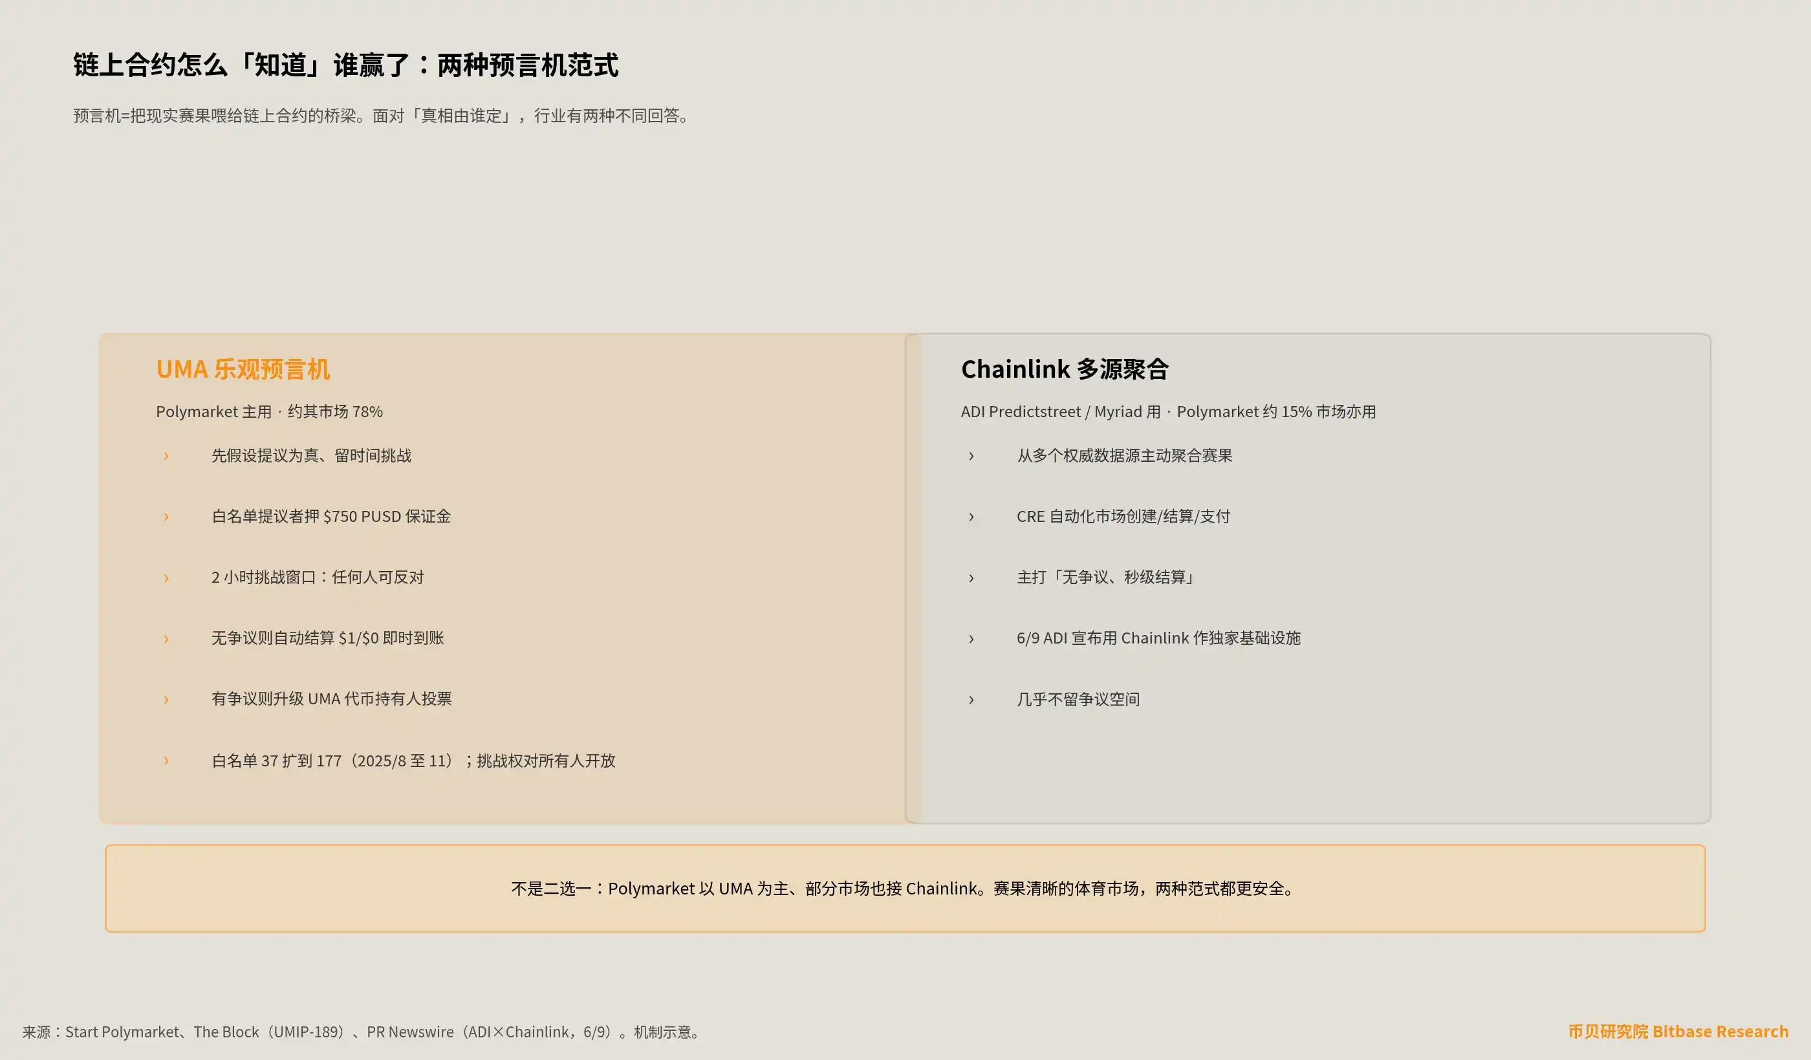Click the chevron beside 无争议则自动结算
1811x1060 pixels.
(x=166, y=638)
